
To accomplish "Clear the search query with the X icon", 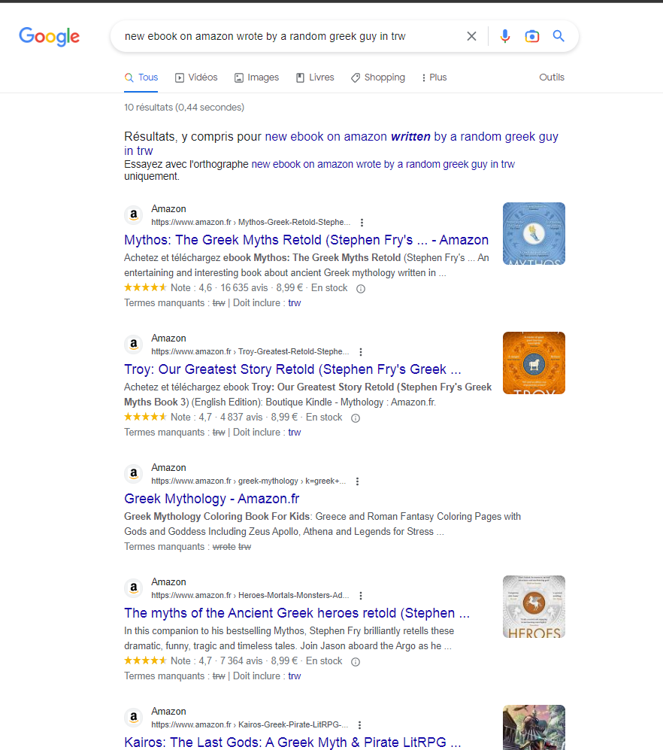I will point(471,36).
